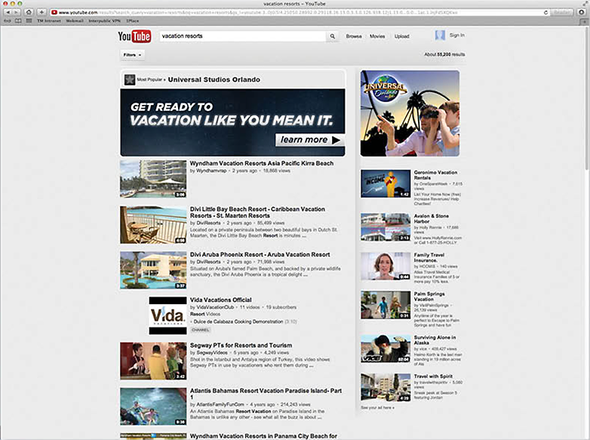This screenshot has height=440, width=590.
Task: Click the Sign In link
Action: pyautogui.click(x=456, y=35)
